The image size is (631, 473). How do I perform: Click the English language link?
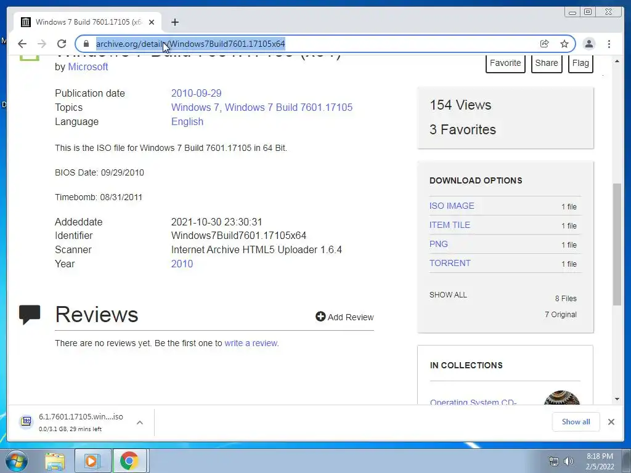click(187, 121)
